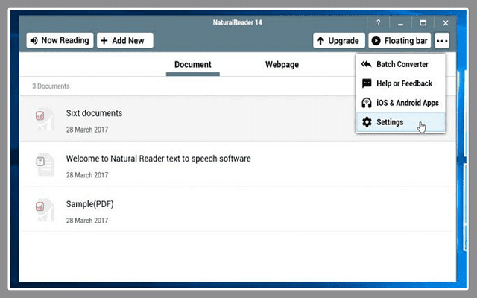The height and width of the screenshot is (298, 477).
Task: Click the gear icon beside Settings
Action: click(367, 122)
